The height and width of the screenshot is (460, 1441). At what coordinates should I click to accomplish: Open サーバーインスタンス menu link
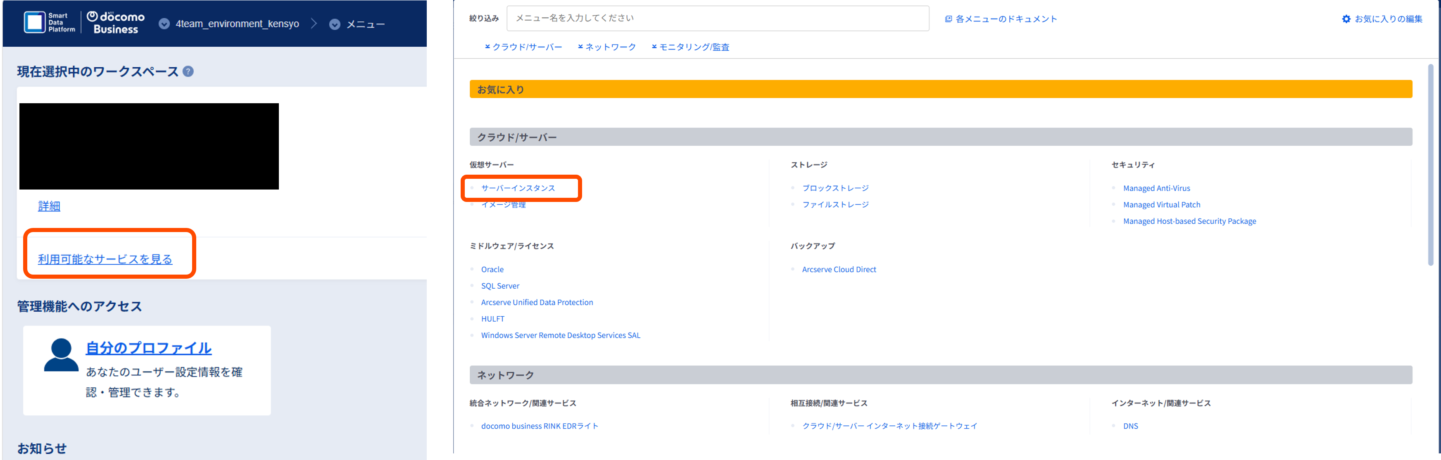[x=518, y=188]
